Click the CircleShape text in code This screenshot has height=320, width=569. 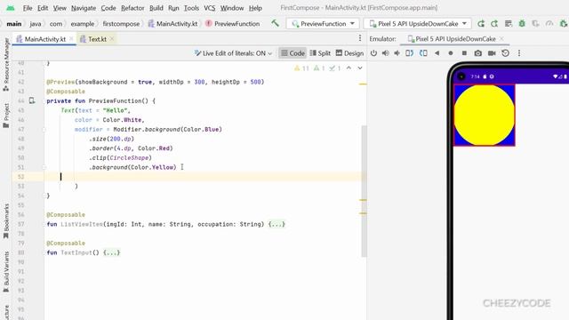(x=129, y=158)
